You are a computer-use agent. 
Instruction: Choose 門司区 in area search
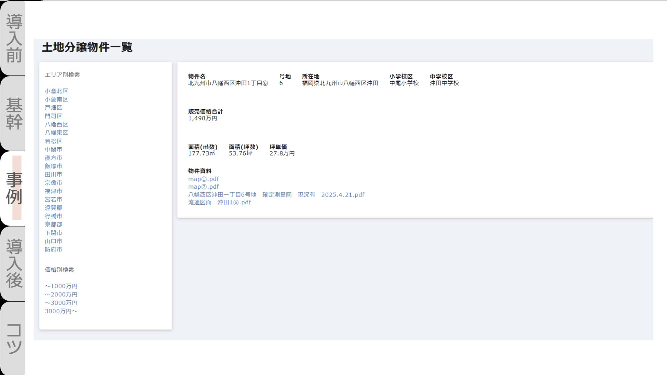tap(53, 116)
